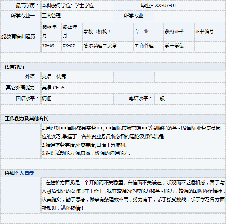Click the 最高学历 label

(26, 5)
